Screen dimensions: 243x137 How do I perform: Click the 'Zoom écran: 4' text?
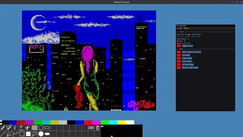(x=183, y=39)
